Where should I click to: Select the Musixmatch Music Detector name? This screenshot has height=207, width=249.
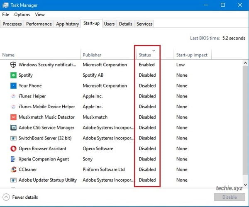[x=46, y=117]
